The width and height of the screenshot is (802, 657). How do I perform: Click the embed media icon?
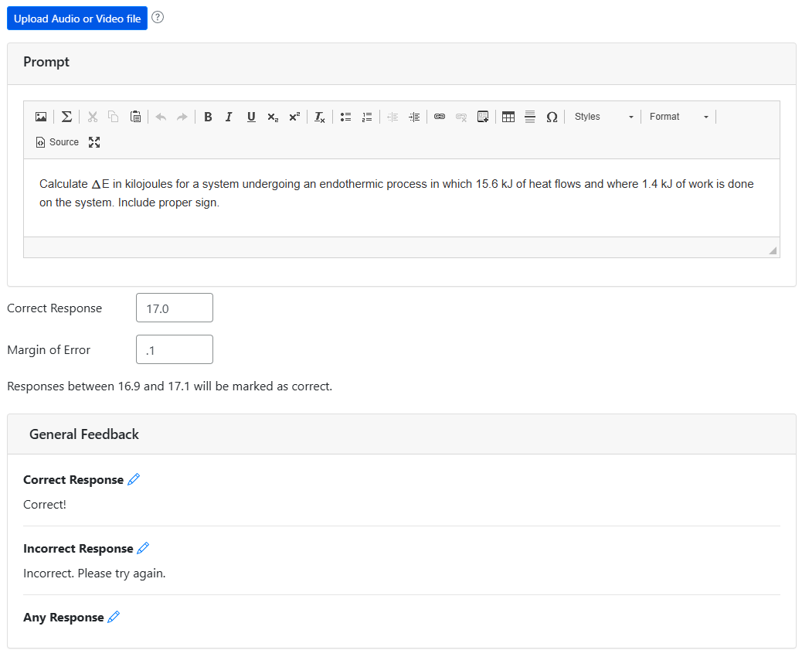tap(483, 117)
